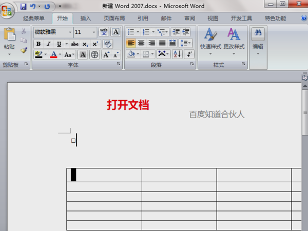
Task: Apply character border icon
Action: point(116,32)
